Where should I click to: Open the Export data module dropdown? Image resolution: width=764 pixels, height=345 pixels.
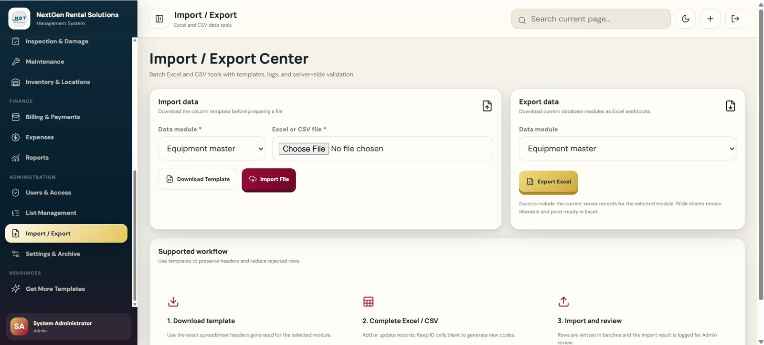(x=627, y=149)
